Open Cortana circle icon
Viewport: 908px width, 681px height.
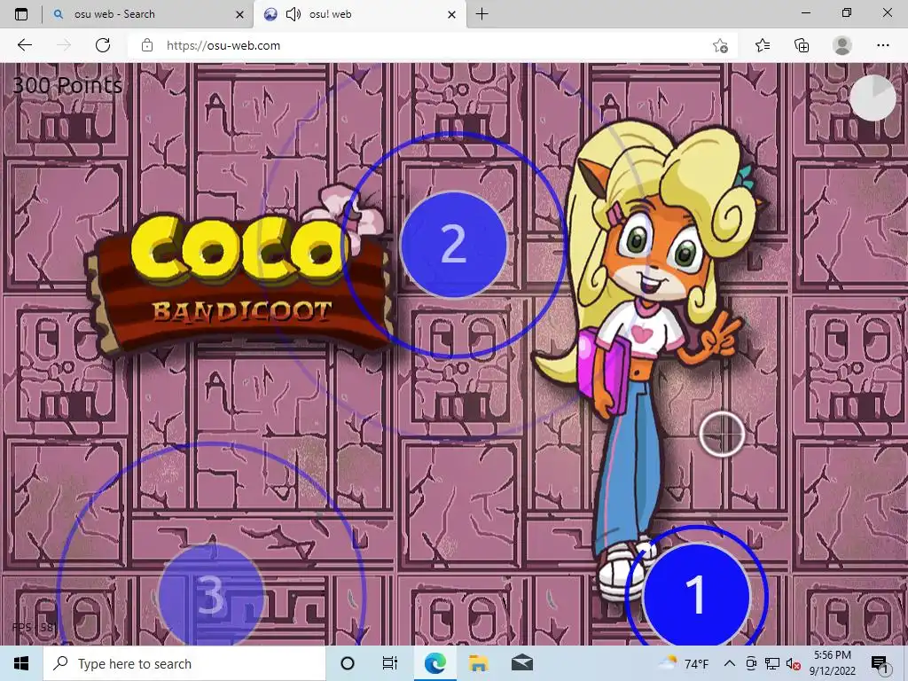(x=348, y=663)
